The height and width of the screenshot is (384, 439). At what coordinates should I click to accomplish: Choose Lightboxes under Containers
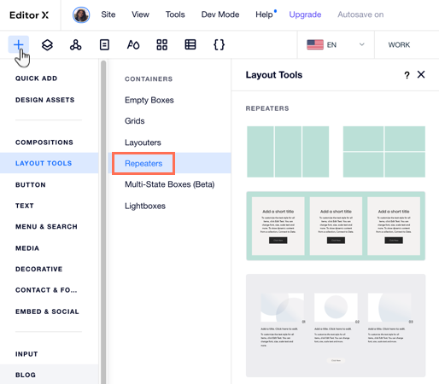tap(145, 206)
